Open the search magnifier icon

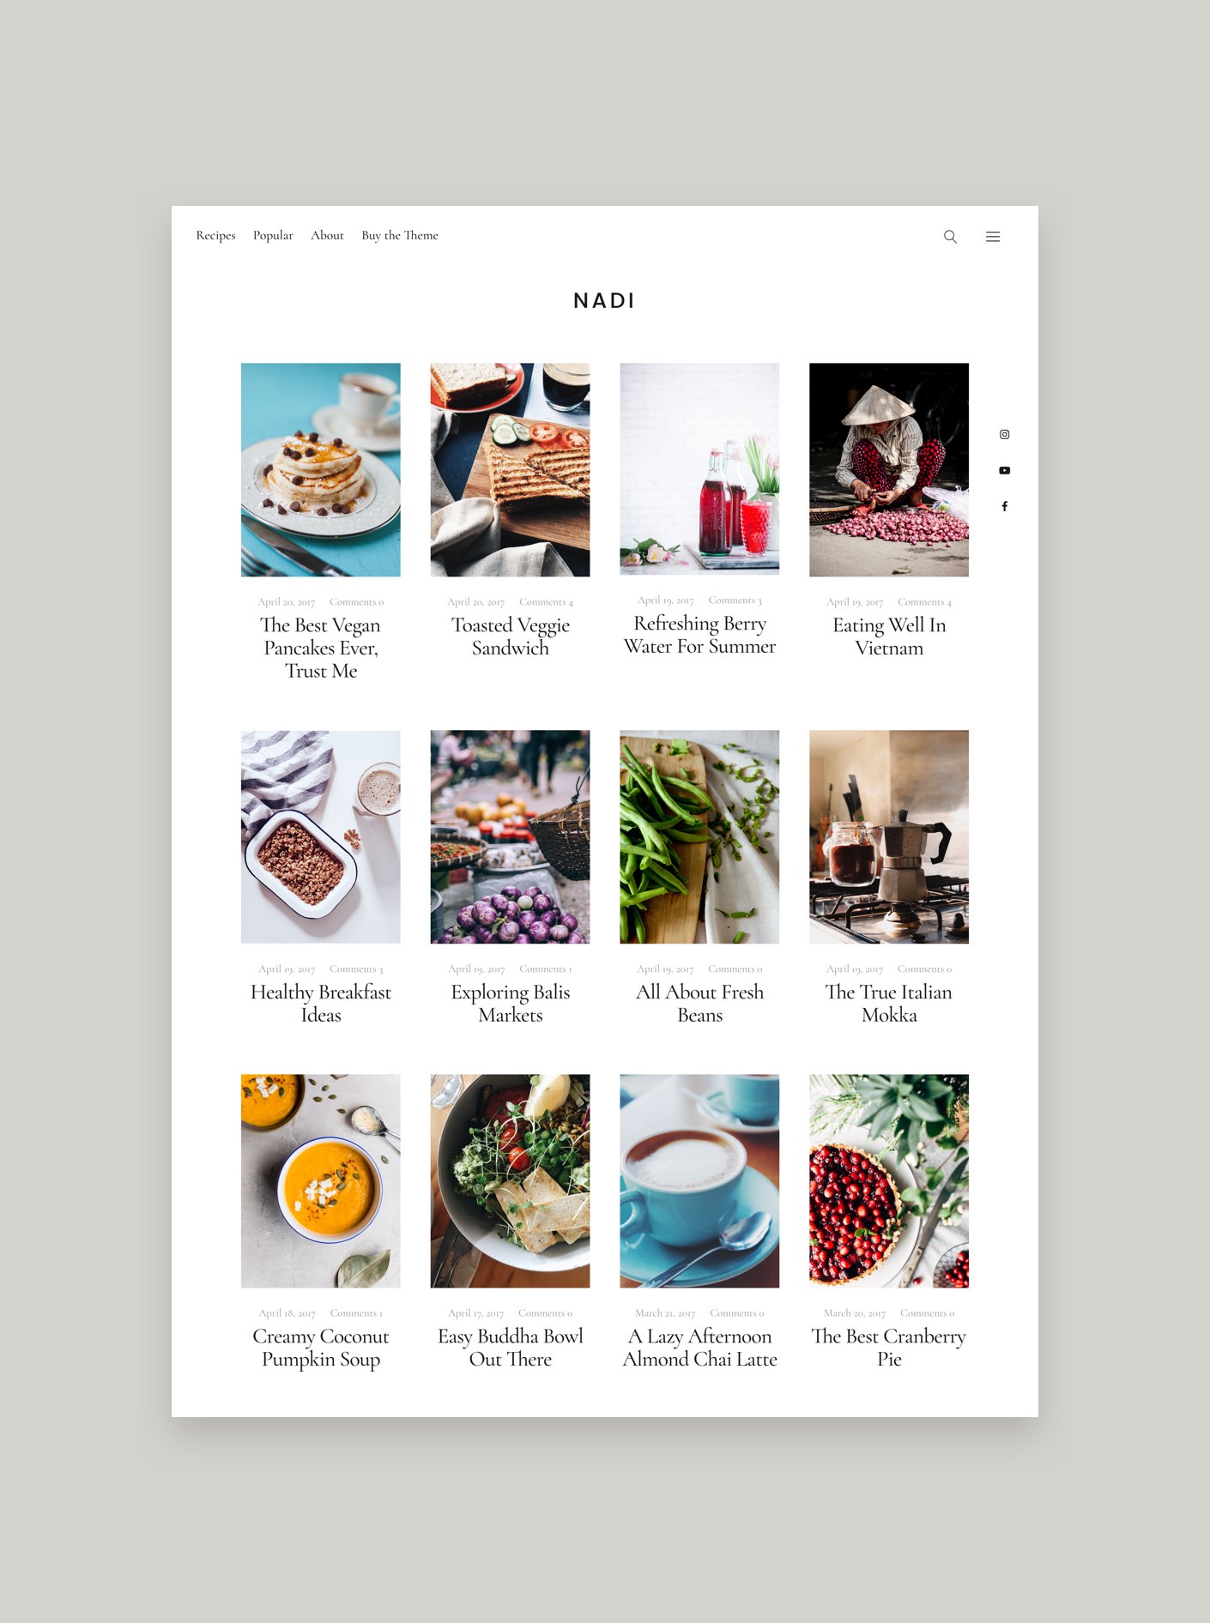[x=950, y=237]
